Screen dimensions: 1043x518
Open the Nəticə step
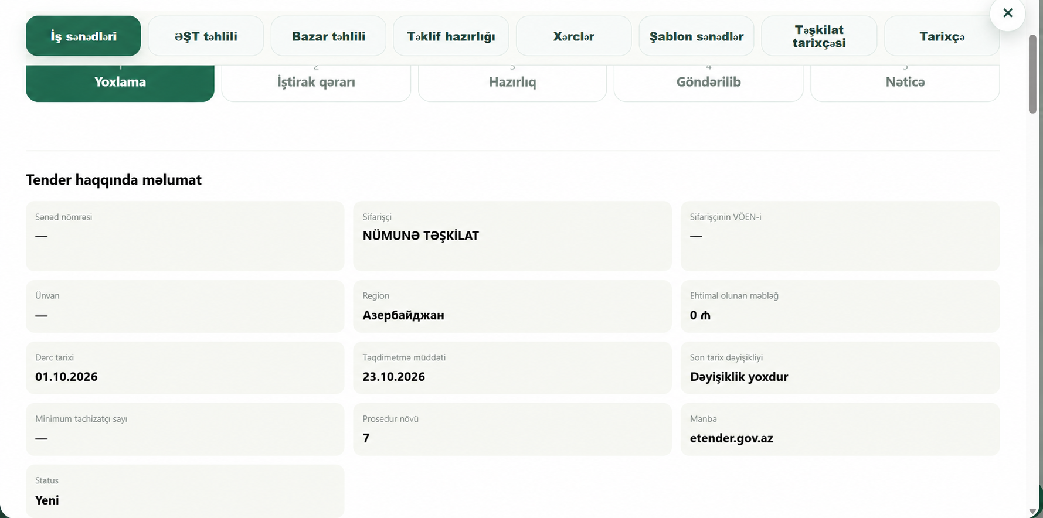point(905,82)
